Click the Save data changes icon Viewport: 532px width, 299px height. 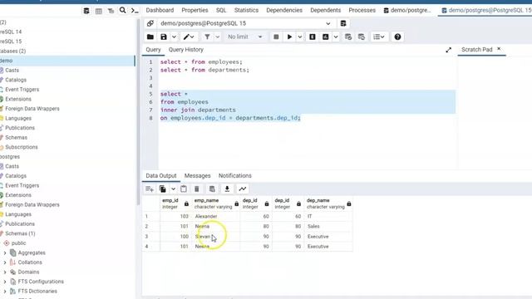212,189
